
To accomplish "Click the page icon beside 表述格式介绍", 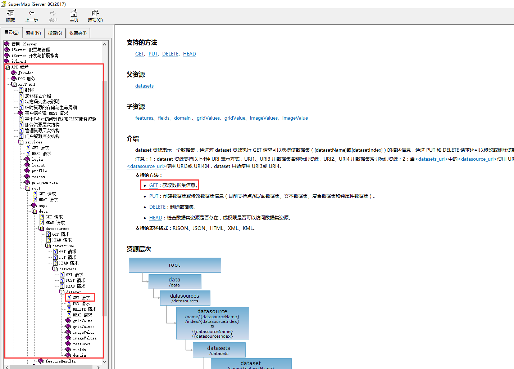I will [x=21, y=96].
